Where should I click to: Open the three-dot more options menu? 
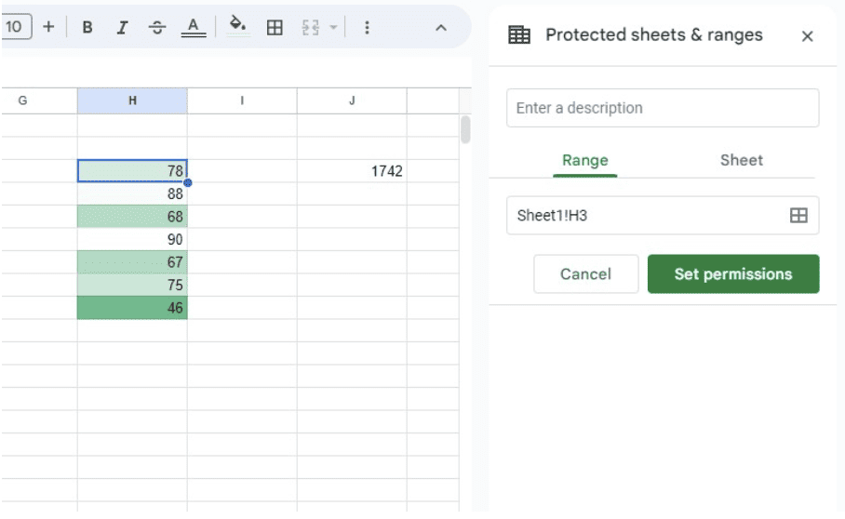click(367, 28)
